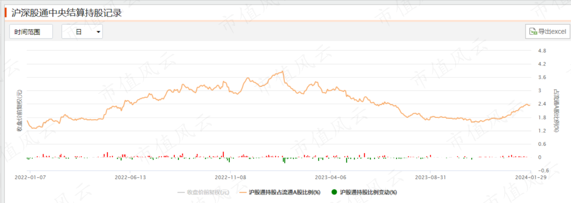Click the 2024-01-29 axis date label

(530, 178)
